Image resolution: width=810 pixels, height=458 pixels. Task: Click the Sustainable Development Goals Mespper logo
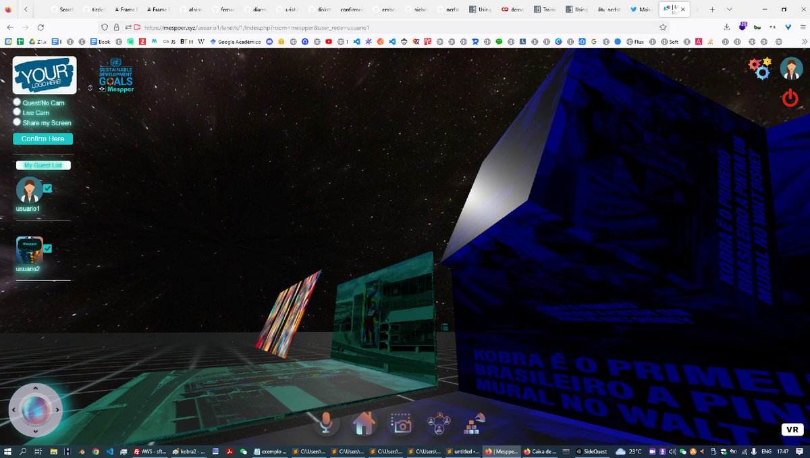(116, 76)
